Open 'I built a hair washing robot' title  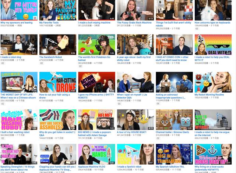click(15, 132)
